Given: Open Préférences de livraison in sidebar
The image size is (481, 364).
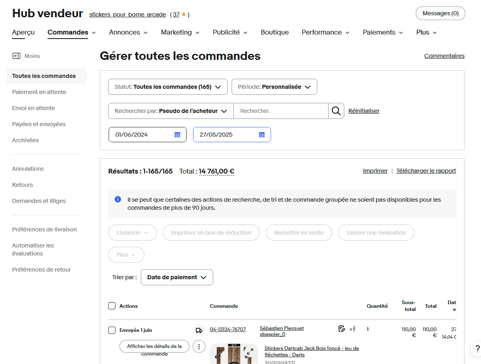Looking at the screenshot, I should (x=45, y=229).
